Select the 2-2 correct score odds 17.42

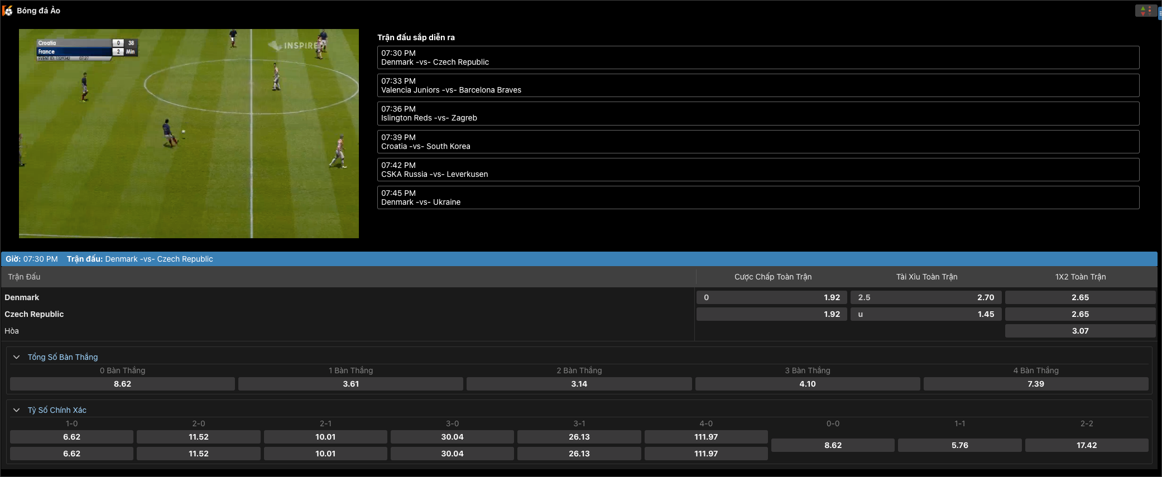coord(1086,445)
